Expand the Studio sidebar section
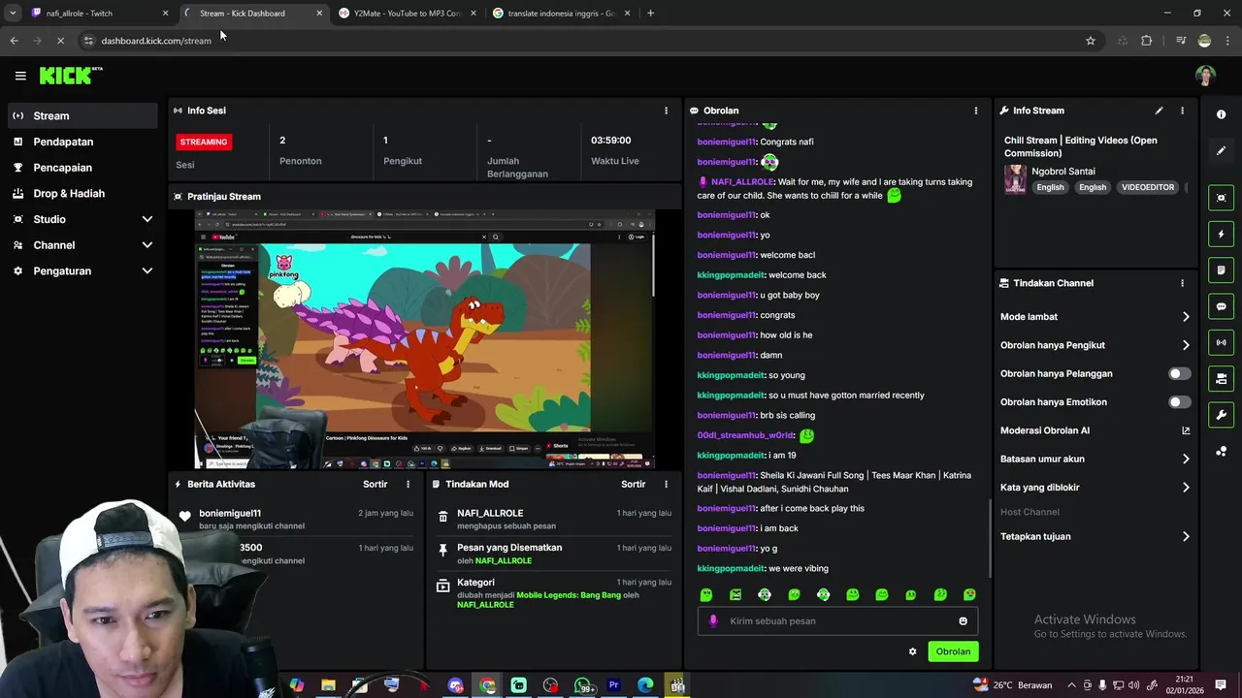 coord(82,219)
